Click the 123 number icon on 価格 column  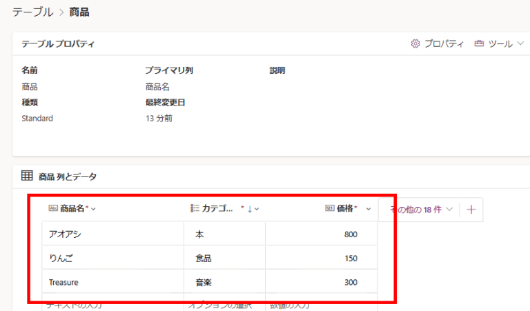pos(330,209)
